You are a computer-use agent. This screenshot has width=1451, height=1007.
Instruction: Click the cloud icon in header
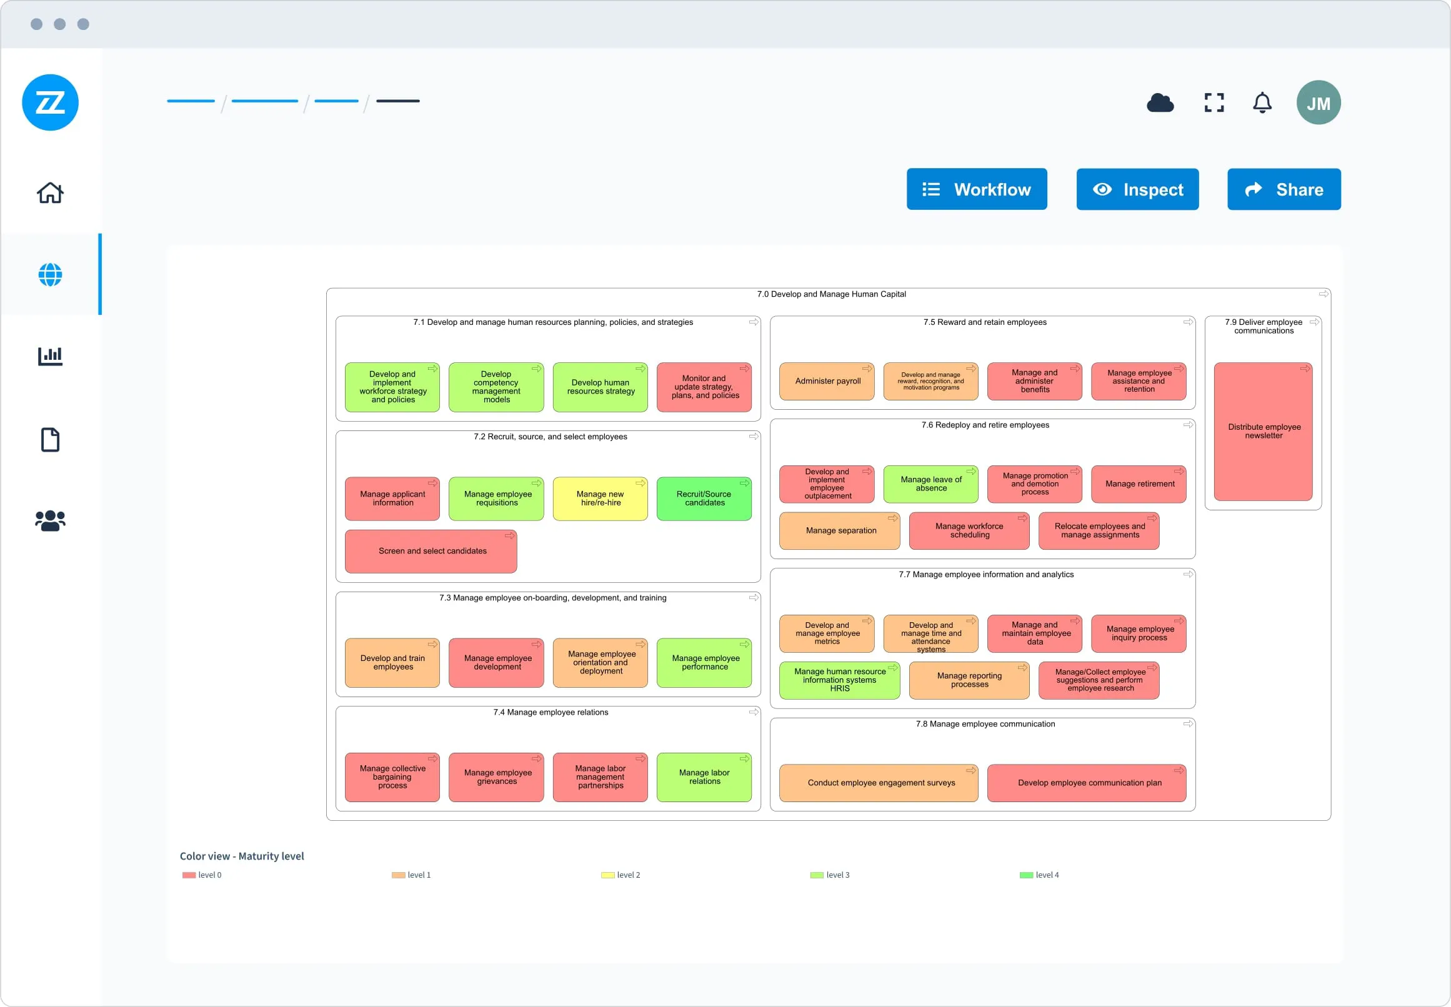1159,103
